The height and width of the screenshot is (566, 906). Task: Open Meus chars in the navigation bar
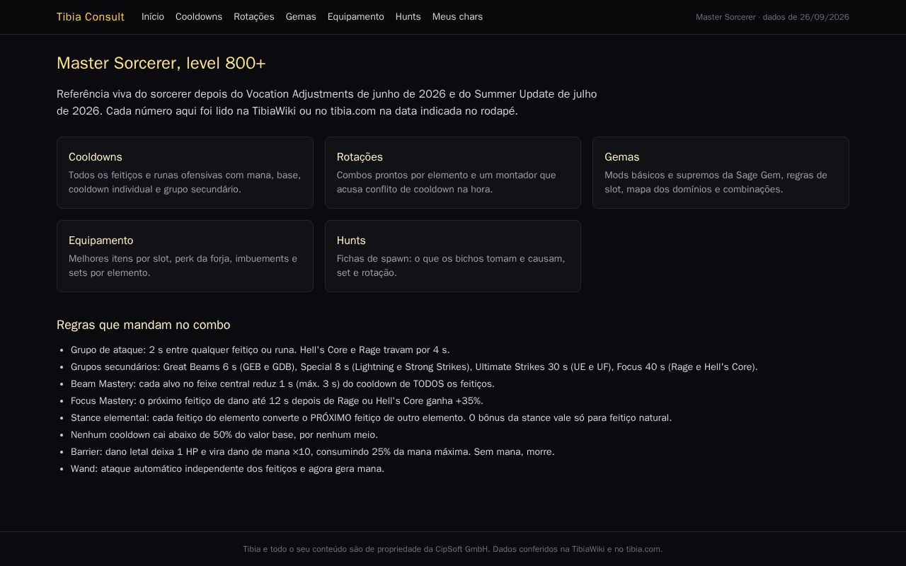pyautogui.click(x=457, y=17)
